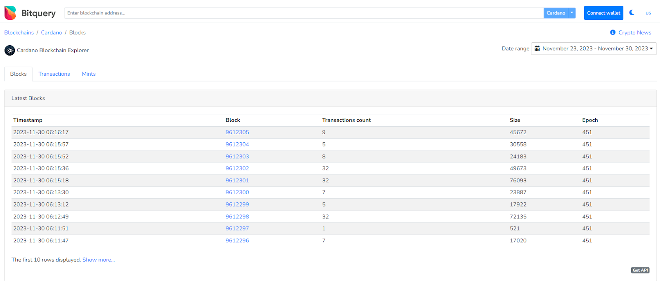Screen dimensions: 660x281
Task: Click size value 30558
Action: point(518,144)
